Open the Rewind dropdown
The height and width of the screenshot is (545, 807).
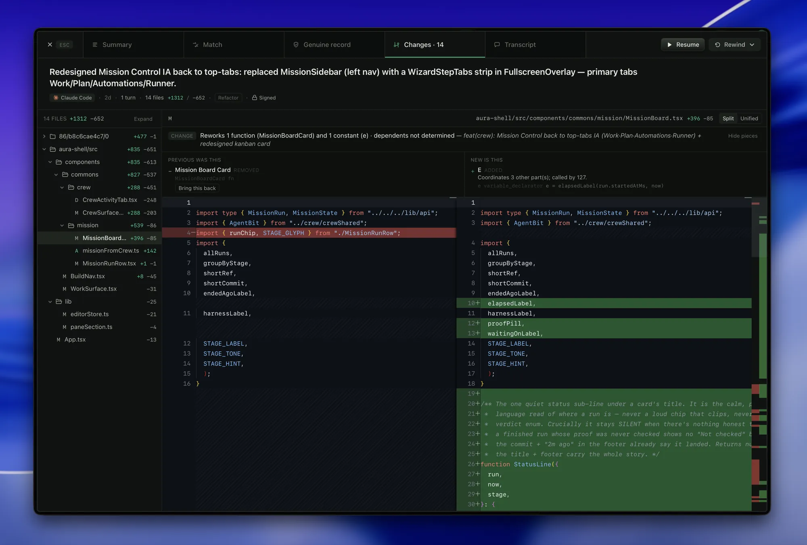point(734,45)
